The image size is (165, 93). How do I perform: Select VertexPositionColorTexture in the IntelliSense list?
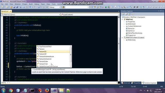coord(53,66)
